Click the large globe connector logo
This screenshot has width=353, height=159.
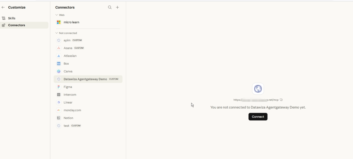(258, 89)
